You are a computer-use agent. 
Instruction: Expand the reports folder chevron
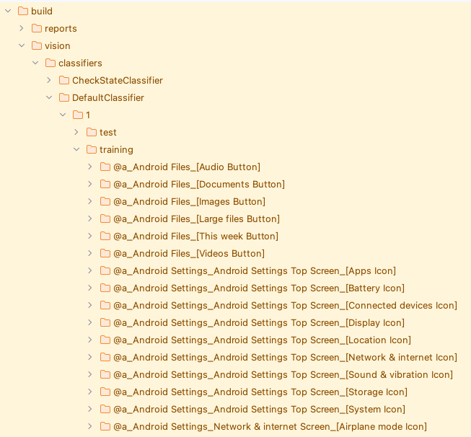[22, 28]
